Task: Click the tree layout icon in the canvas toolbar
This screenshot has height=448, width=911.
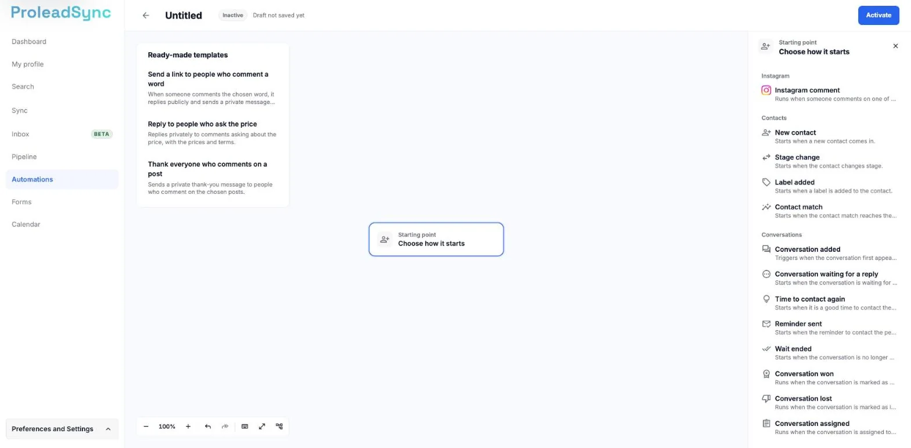Action: point(279,427)
